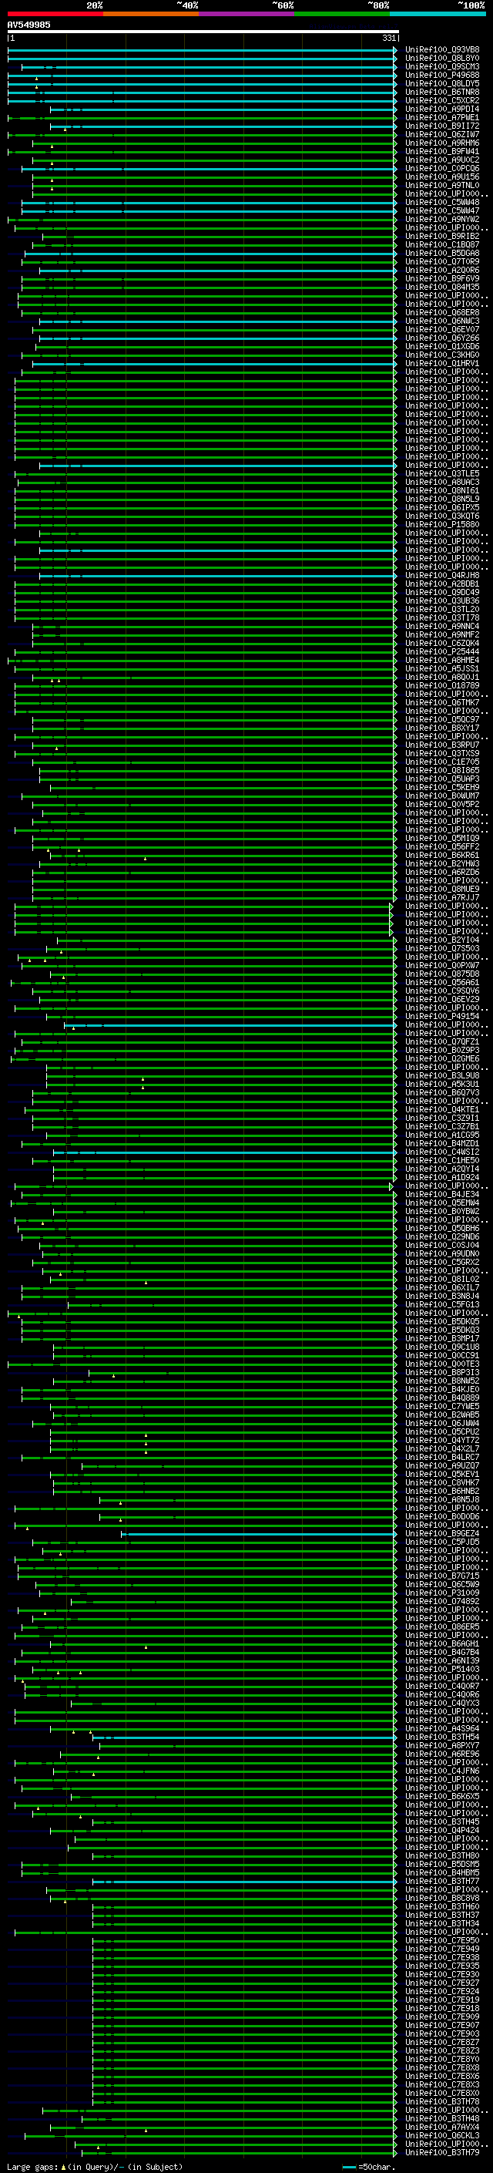Select the UniRef100_Q7T0R9 label
The image size is (493, 2173).
442,261
